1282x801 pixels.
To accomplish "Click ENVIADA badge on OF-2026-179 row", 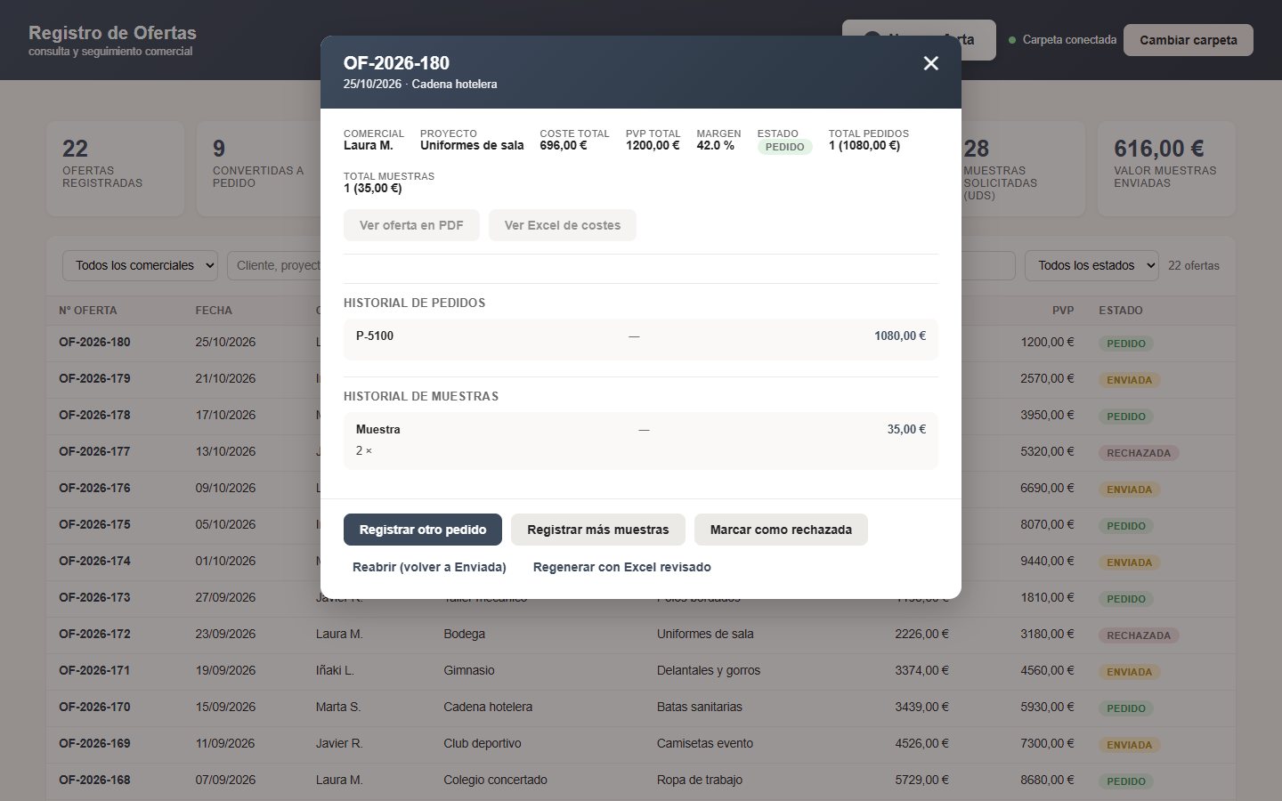I will pos(1129,380).
